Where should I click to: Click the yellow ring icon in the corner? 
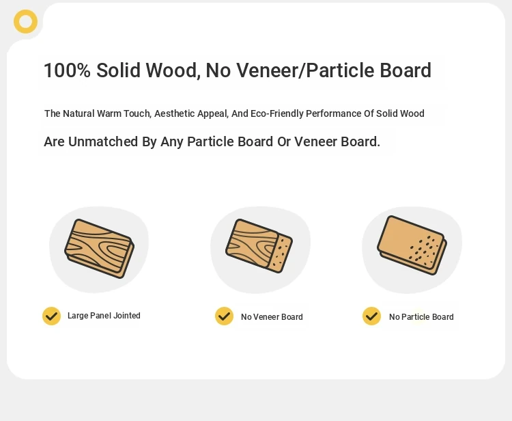coord(25,22)
